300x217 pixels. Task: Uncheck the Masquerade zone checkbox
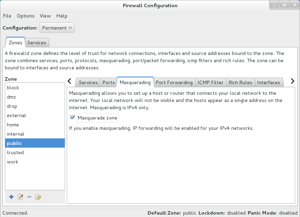(72, 118)
